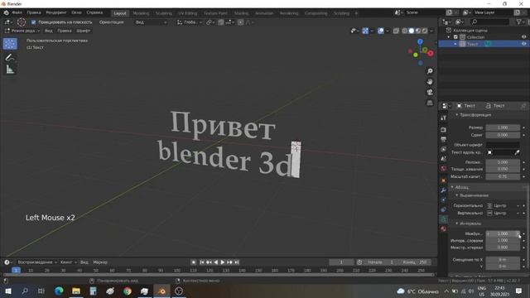Image resolution: width=530 pixels, height=298 pixels.
Task: Open the Справка help menu
Action: point(94,13)
